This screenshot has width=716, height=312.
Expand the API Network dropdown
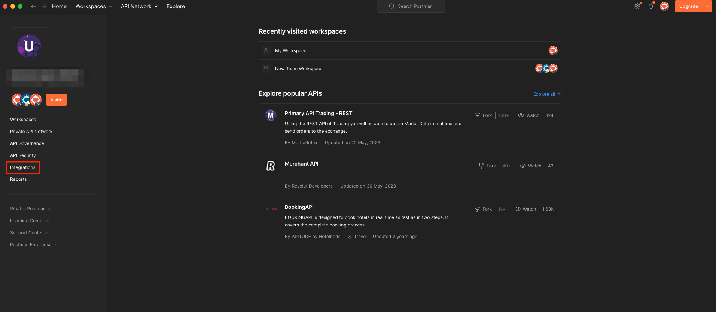(x=139, y=6)
